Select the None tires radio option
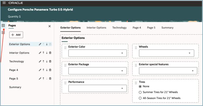Screen dimensions: 203x106 click(x=140, y=87)
